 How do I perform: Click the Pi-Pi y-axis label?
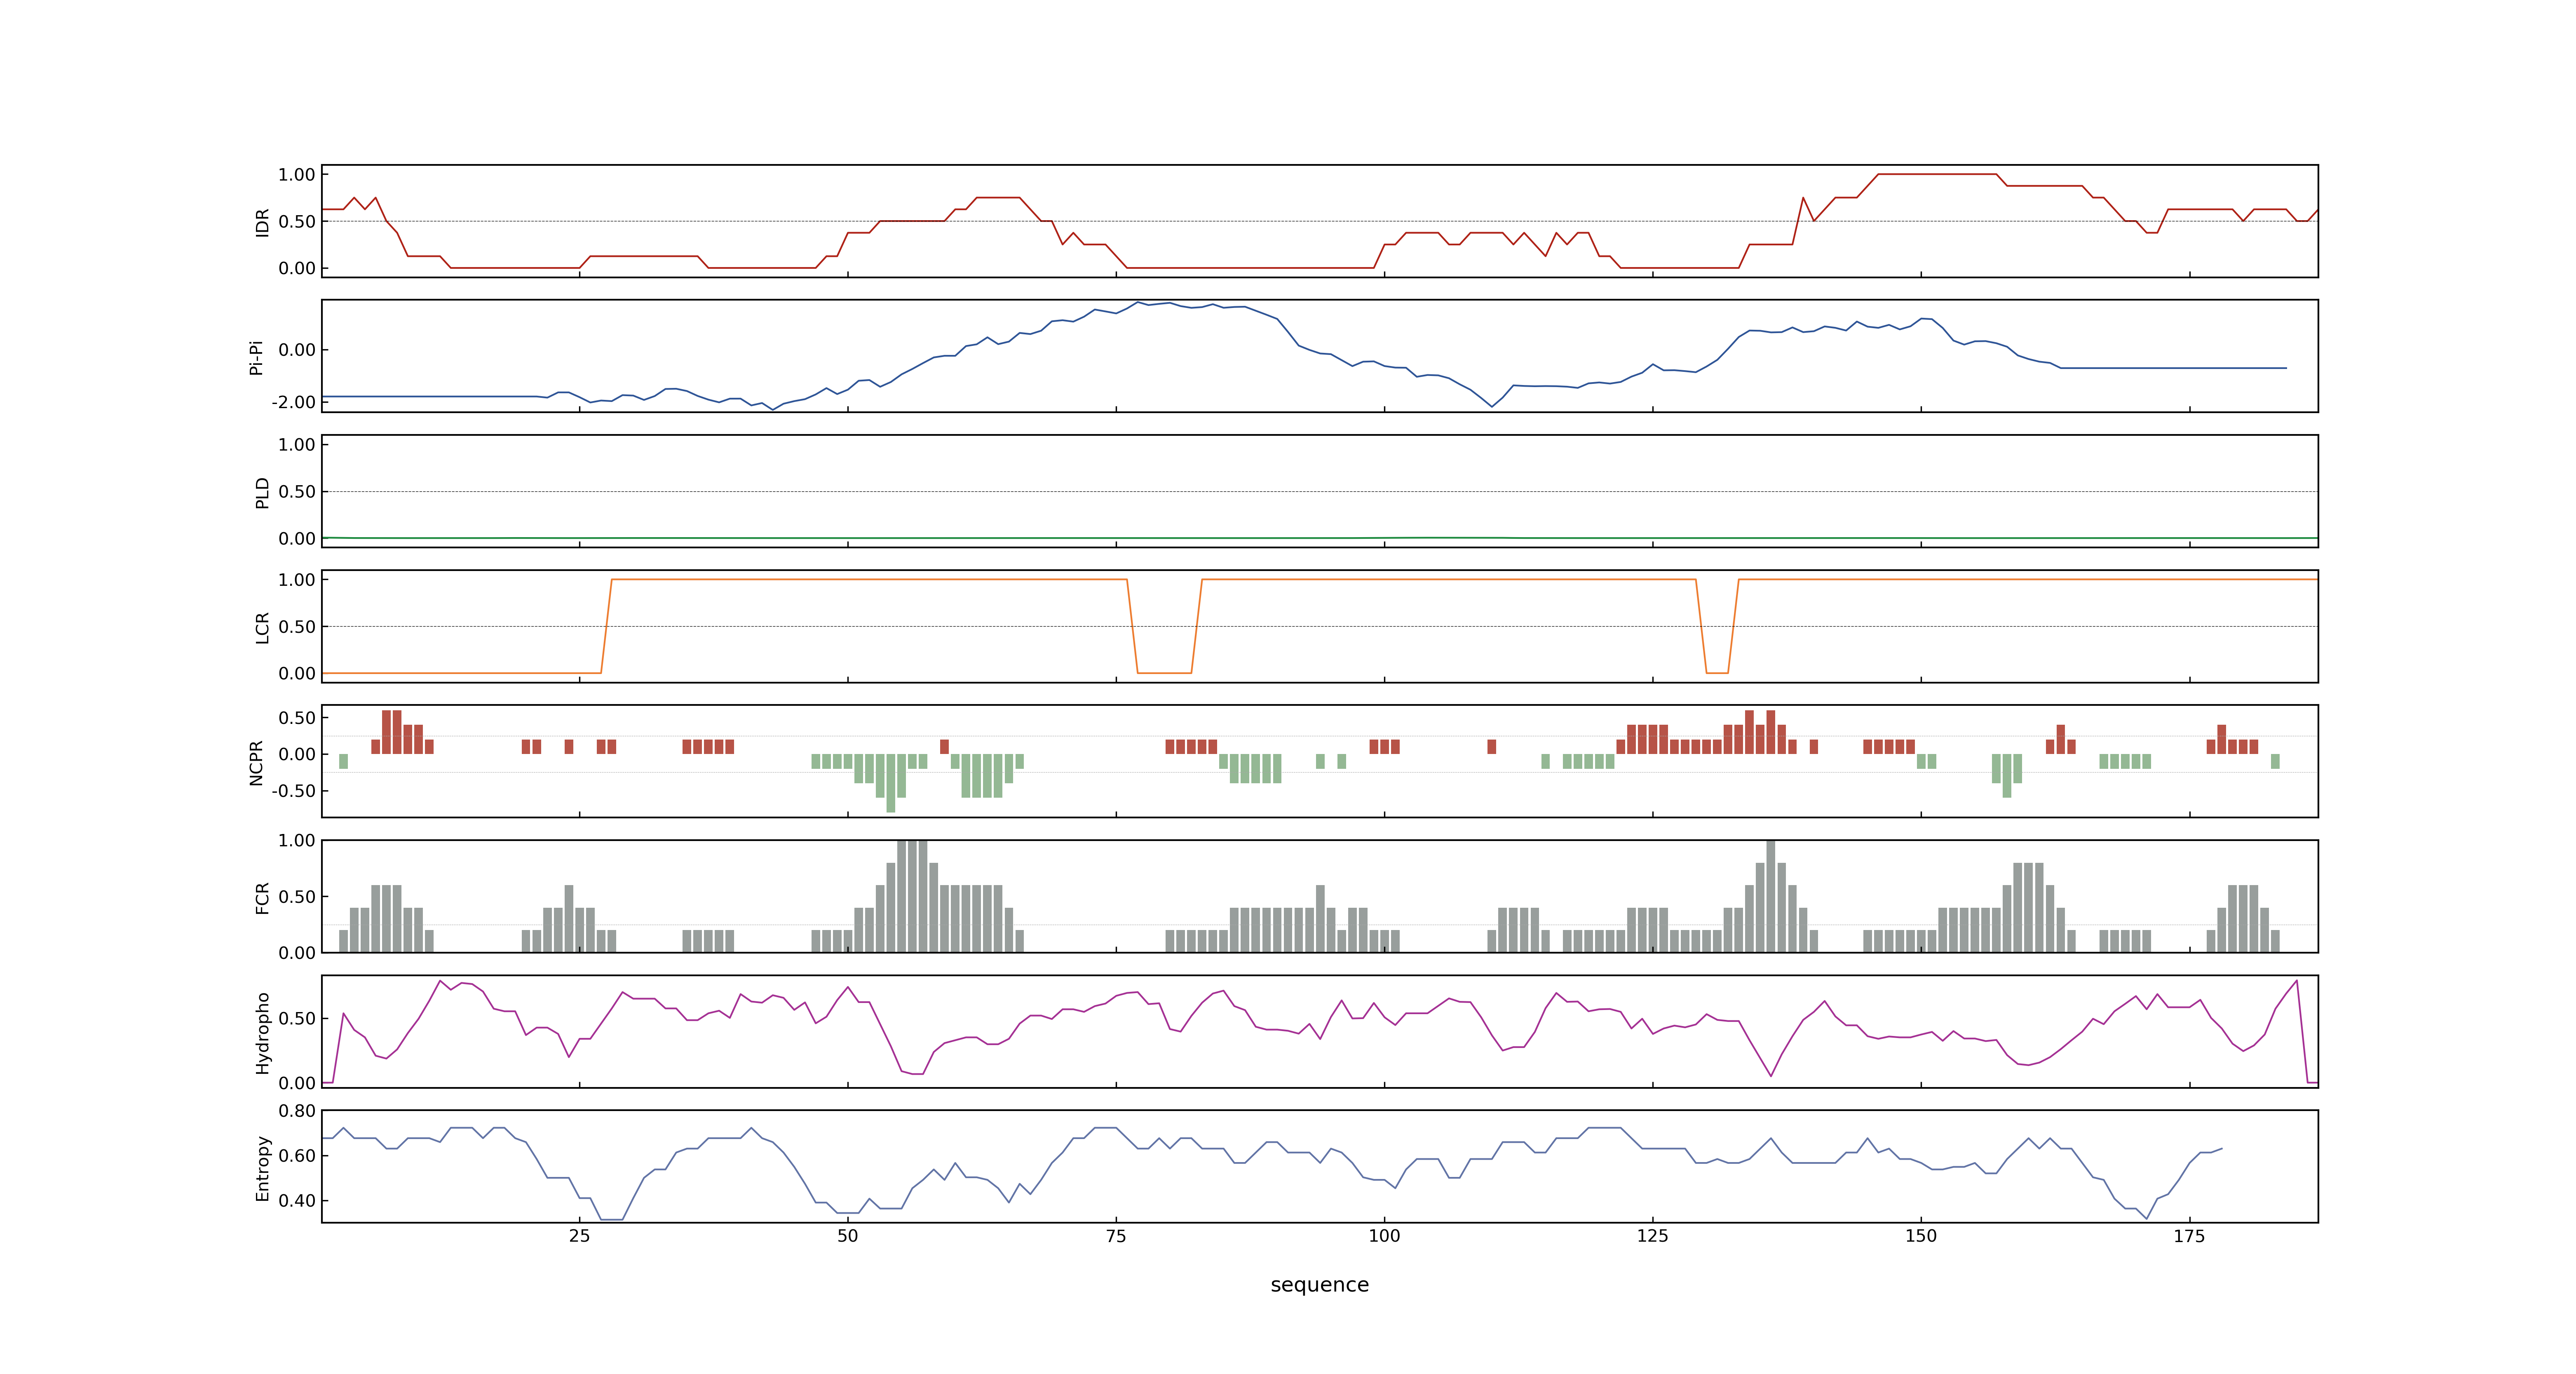256,357
